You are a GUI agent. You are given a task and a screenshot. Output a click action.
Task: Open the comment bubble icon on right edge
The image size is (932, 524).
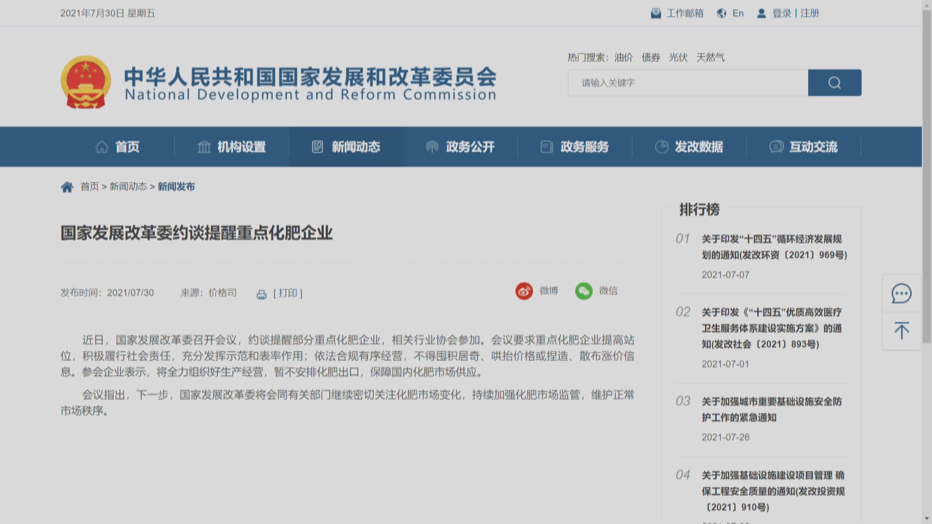tap(901, 293)
